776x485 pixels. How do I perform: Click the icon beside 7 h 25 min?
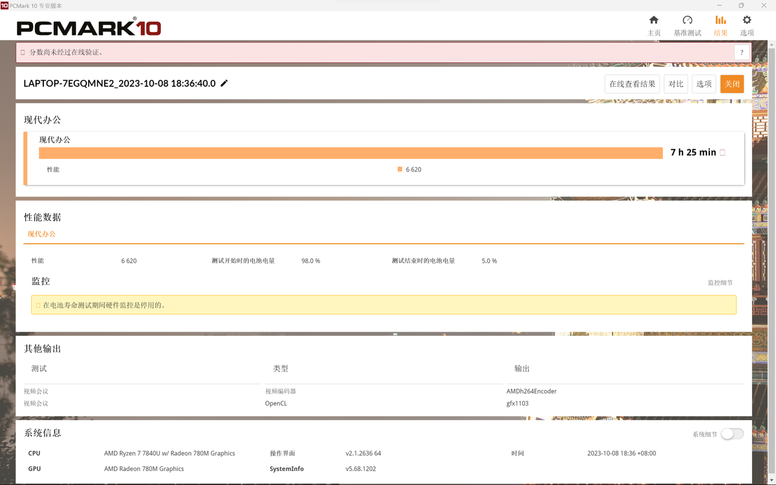[722, 152]
